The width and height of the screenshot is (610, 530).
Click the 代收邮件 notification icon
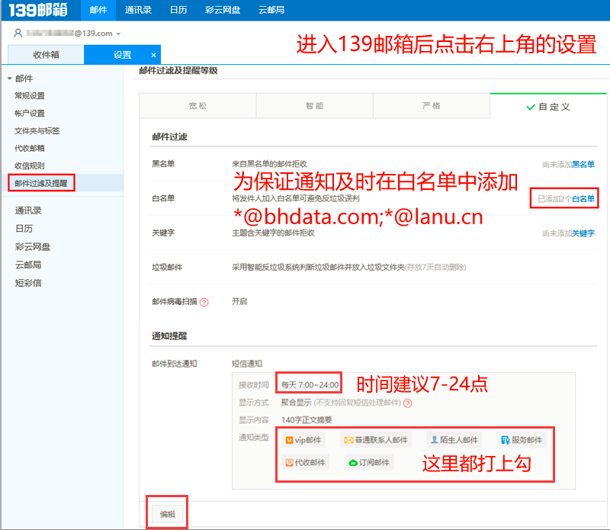289,462
